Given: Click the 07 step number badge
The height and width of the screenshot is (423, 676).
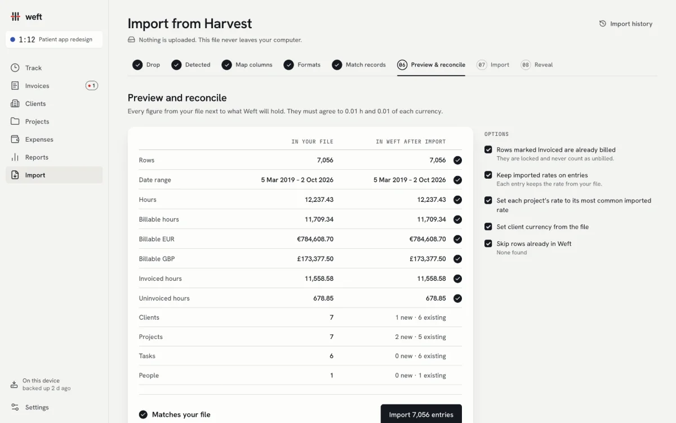Looking at the screenshot, I should pyautogui.click(x=482, y=65).
